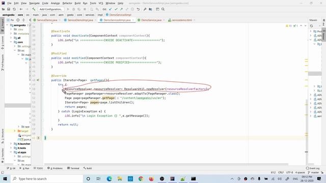Click Collapse All icon in Project panel
The image size is (326, 183).
click(x=23, y=20)
